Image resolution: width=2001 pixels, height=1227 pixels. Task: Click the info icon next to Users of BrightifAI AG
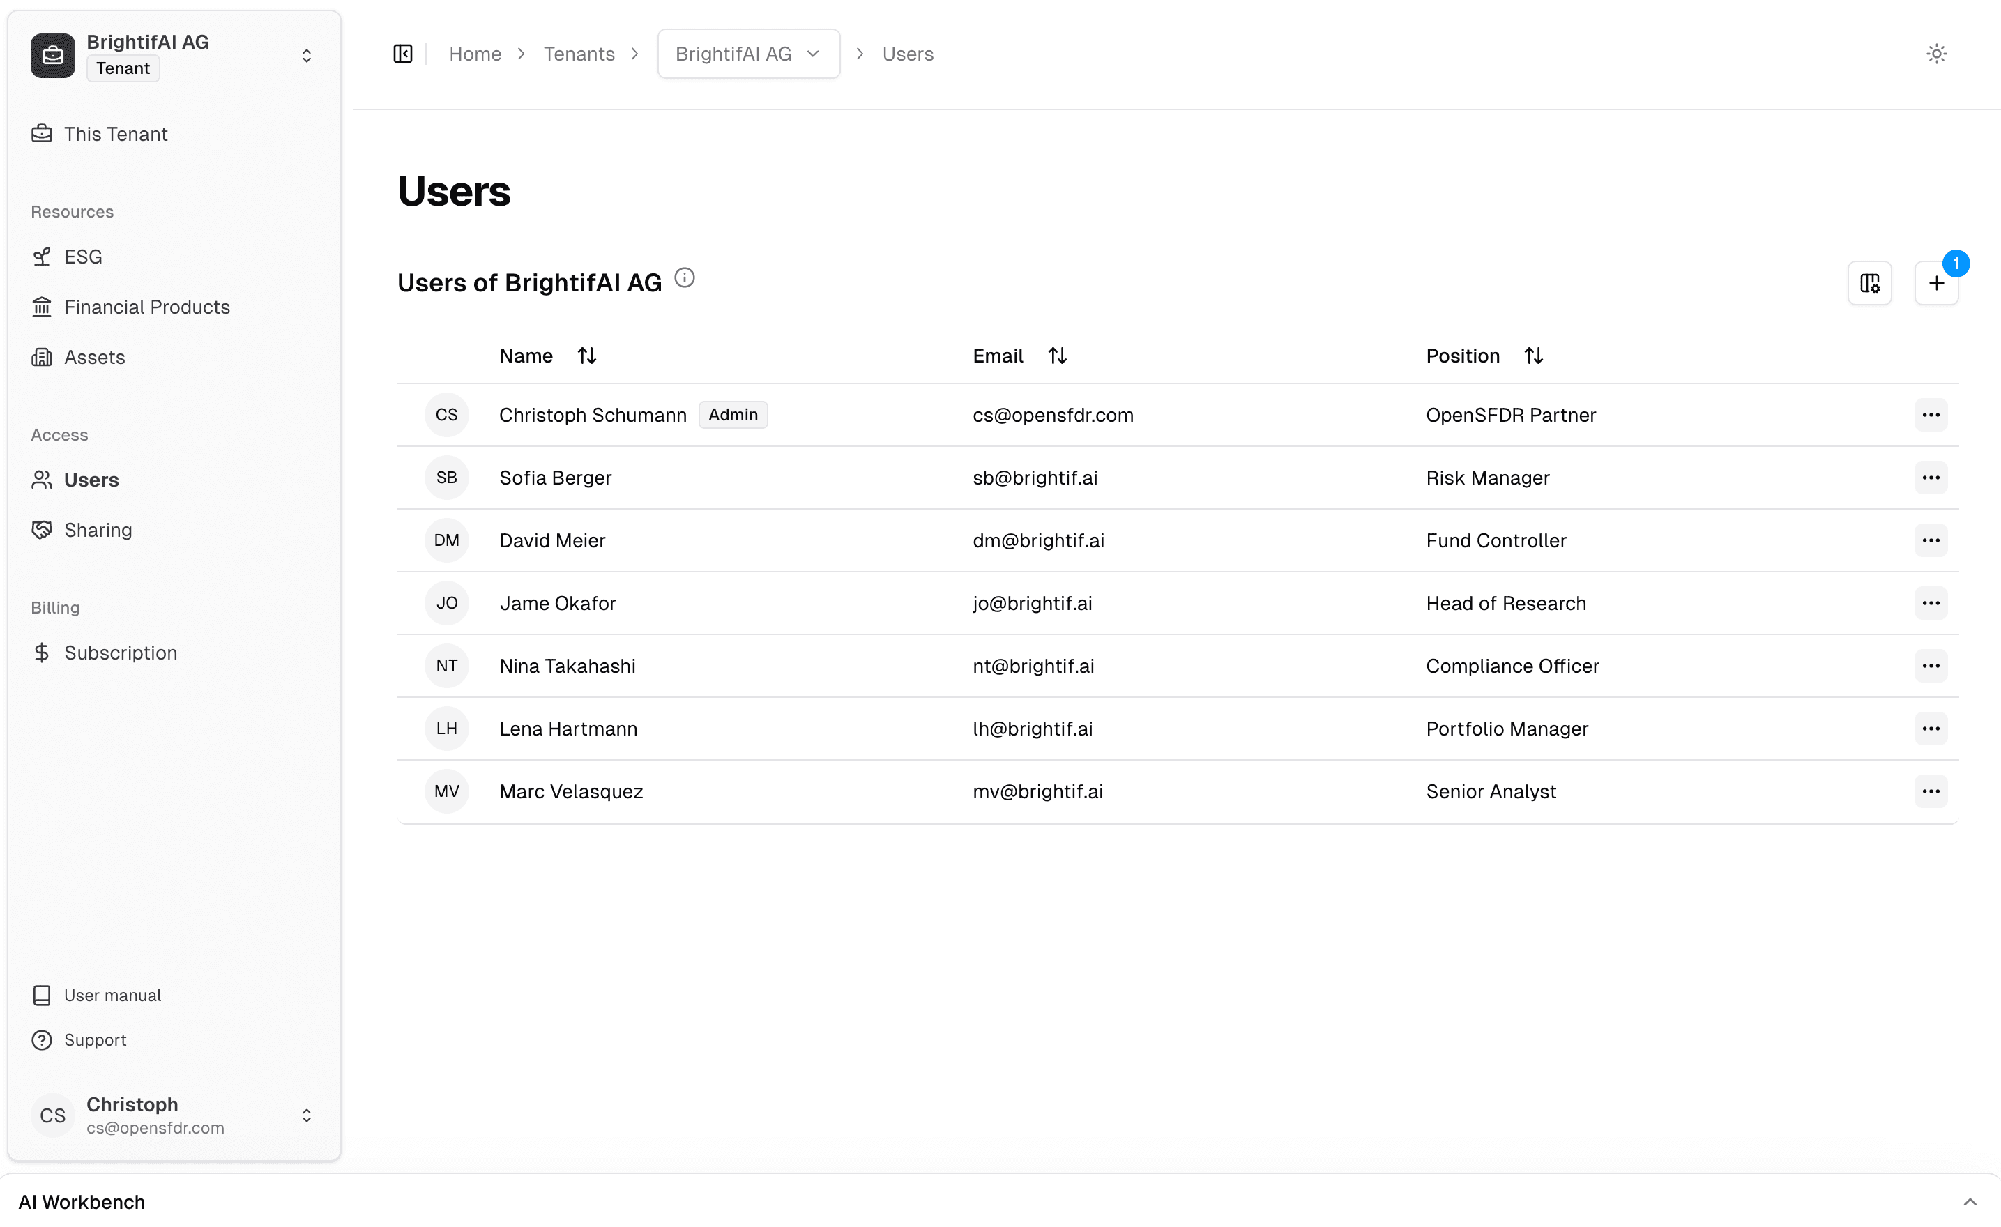685,277
